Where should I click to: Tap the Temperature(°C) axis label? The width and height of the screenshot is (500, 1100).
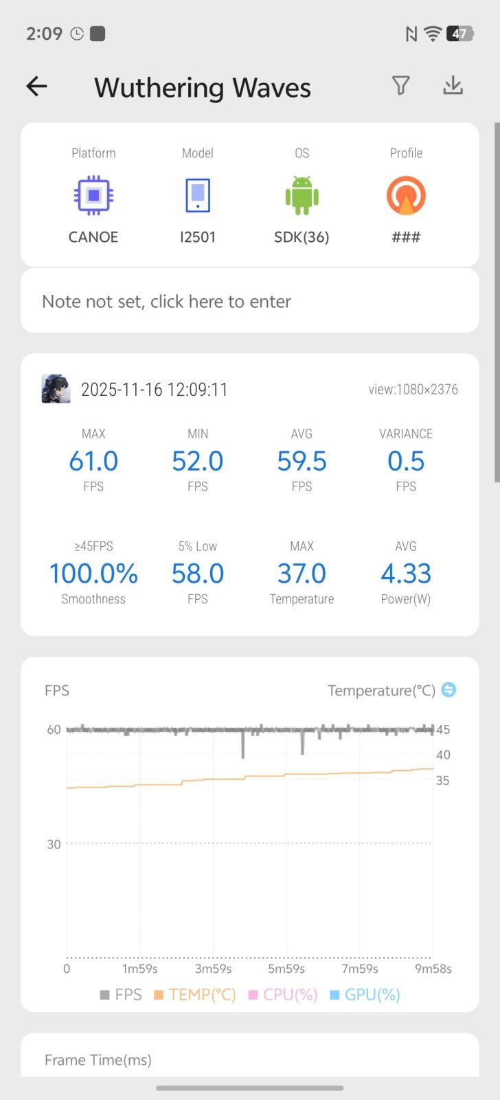coord(381,690)
